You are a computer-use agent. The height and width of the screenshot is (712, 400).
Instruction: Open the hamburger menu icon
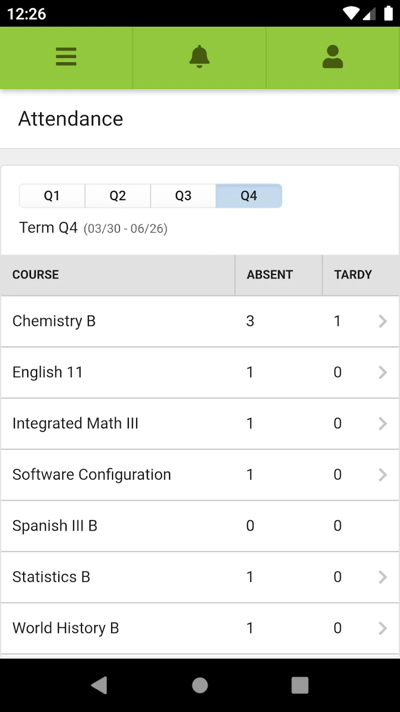click(66, 57)
